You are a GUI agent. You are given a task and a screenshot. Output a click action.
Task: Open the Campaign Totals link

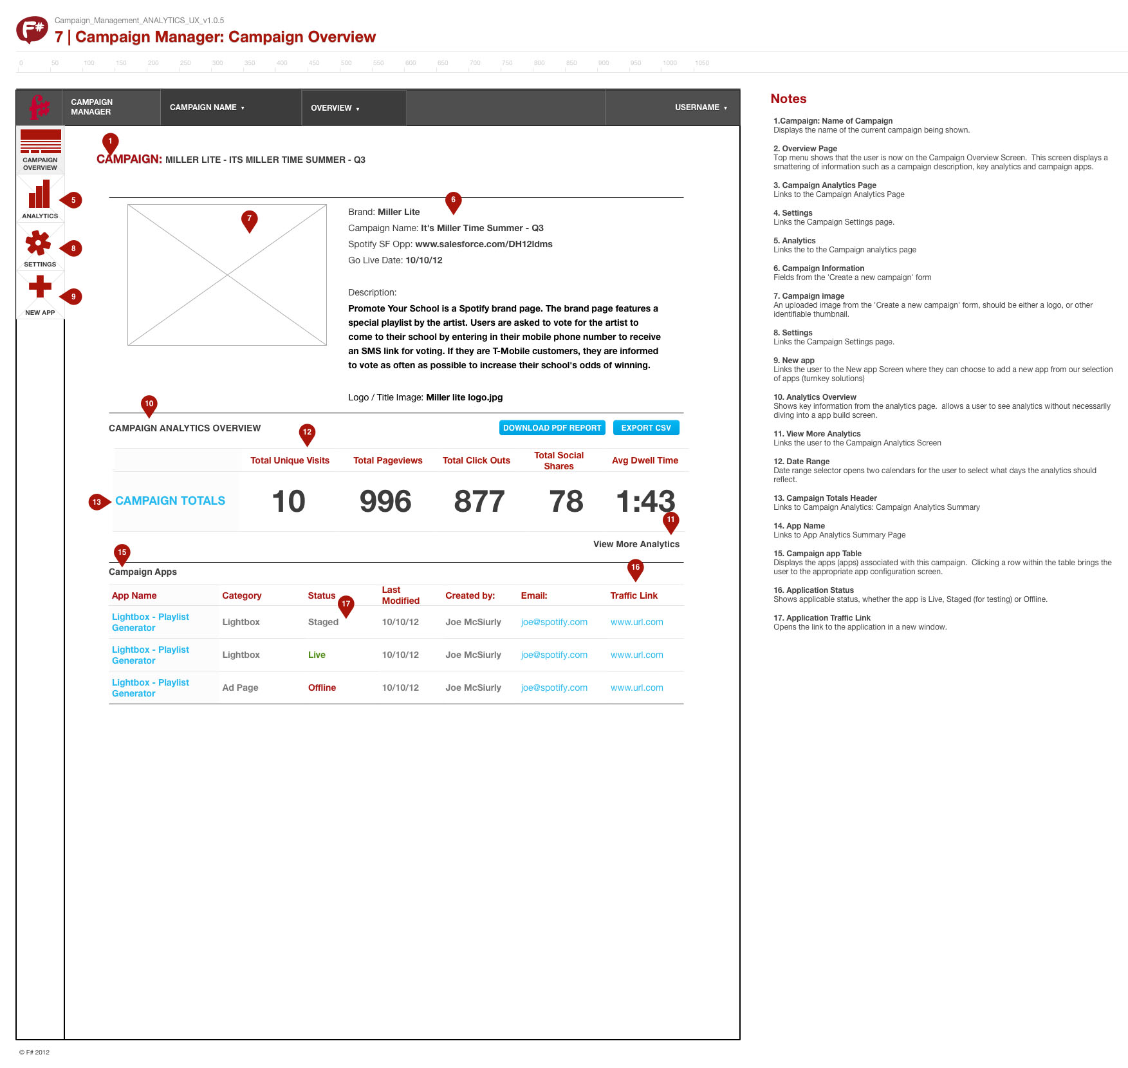pos(171,501)
